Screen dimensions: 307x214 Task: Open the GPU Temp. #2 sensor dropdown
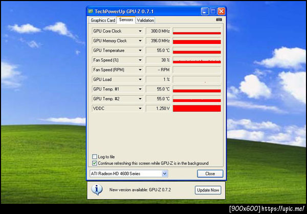pos(140,99)
